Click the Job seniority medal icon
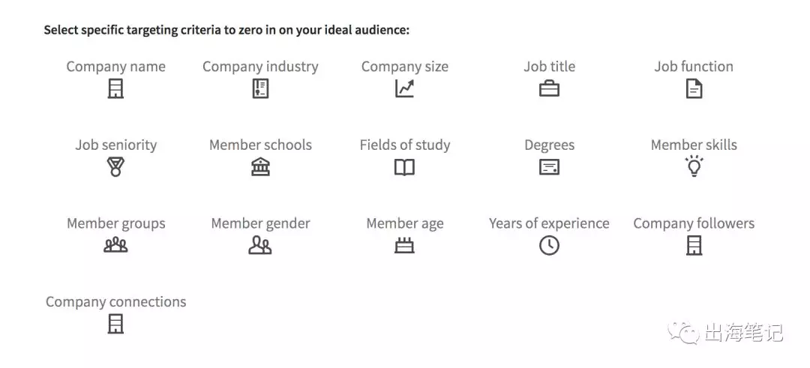 115,167
